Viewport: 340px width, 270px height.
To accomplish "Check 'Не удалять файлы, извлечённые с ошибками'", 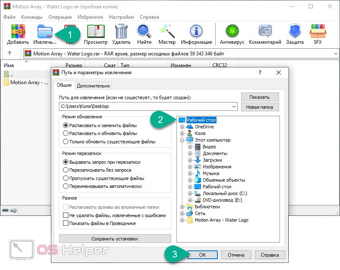I will click(65, 215).
